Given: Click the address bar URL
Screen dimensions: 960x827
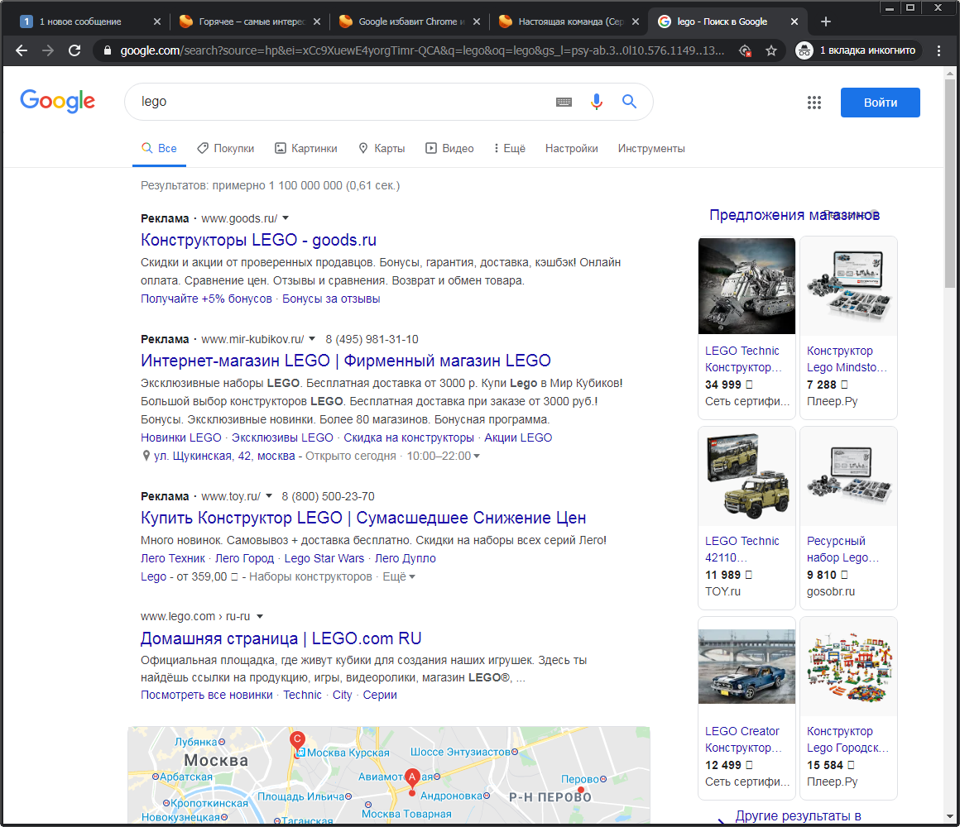Looking at the screenshot, I should tap(422, 50).
